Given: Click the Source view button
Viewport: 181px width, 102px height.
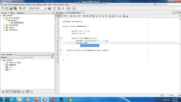Looking at the screenshot, I should [x=59, y=16].
